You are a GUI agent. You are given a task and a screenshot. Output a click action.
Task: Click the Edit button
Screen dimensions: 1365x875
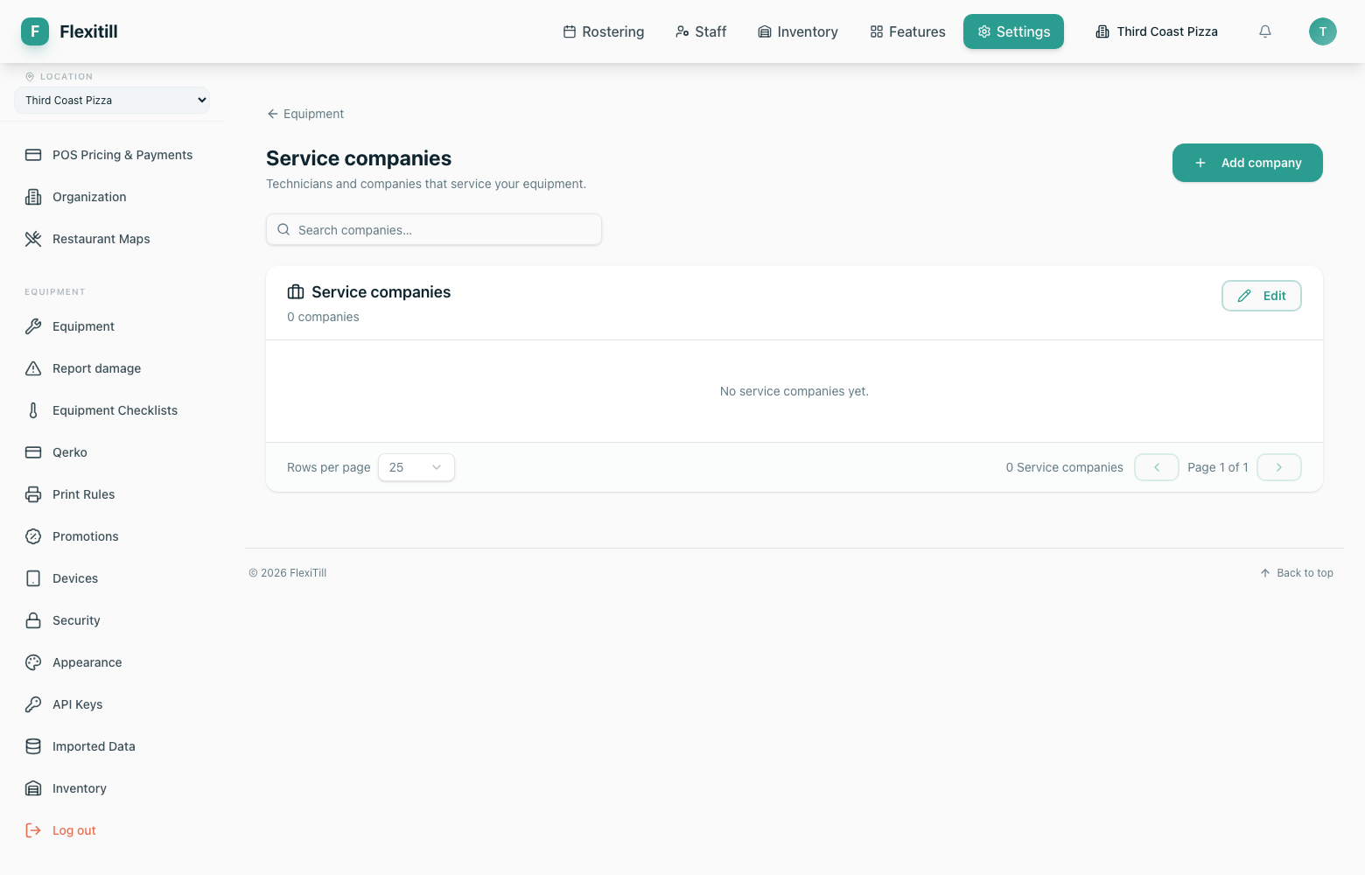coord(1262,296)
